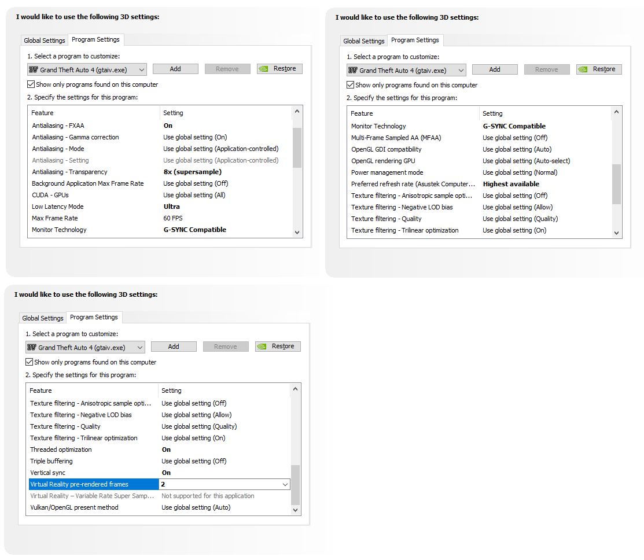Click Remove button in bottom panel
644x560 pixels.
226,347
